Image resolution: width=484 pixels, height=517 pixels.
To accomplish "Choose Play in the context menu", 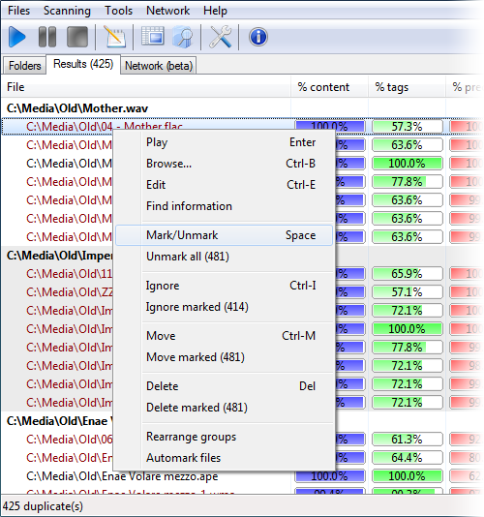I will (x=225, y=142).
